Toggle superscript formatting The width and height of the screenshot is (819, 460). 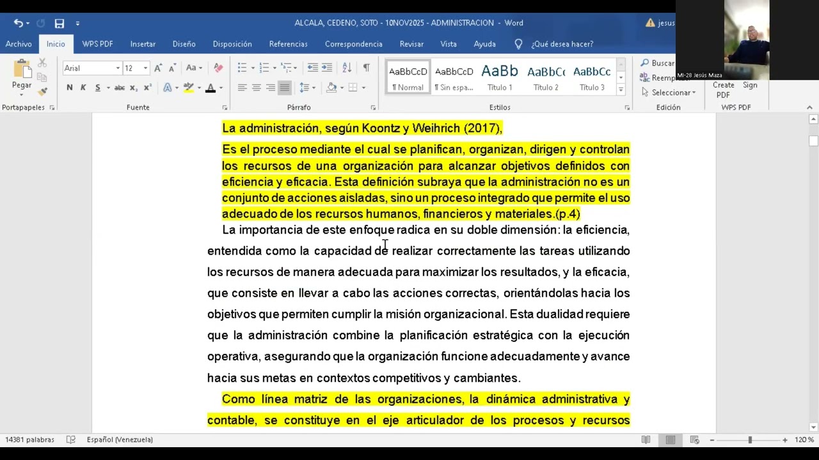click(147, 88)
